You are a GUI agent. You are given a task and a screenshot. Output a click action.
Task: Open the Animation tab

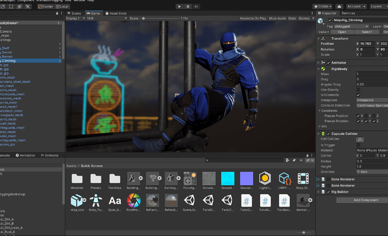tap(25, 155)
